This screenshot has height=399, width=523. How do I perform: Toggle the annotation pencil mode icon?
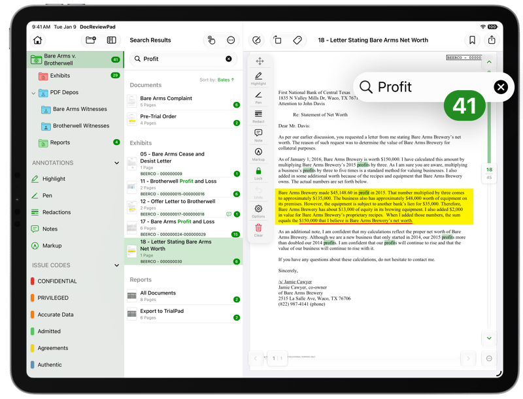(x=256, y=40)
